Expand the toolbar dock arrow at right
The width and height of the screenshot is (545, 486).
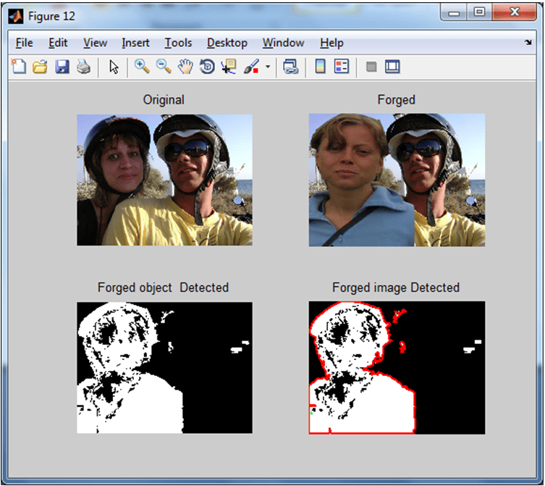click(528, 43)
